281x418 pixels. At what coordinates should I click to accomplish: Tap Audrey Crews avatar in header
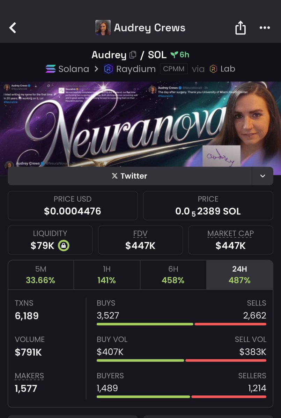coord(103,28)
